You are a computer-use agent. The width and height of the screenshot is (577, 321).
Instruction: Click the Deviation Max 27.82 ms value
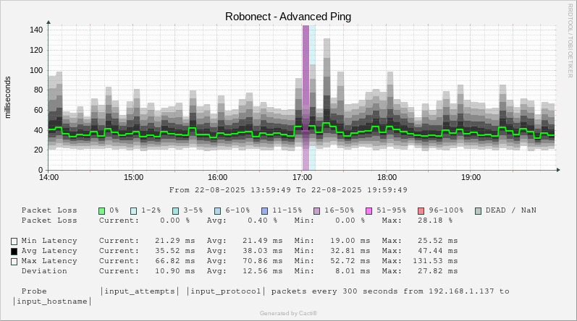[x=438, y=271]
